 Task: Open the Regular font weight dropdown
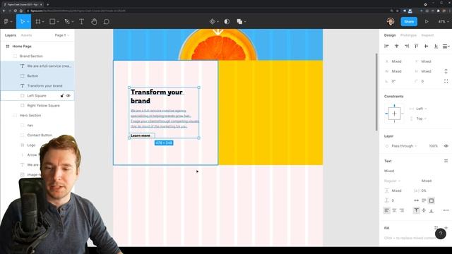(x=393, y=181)
